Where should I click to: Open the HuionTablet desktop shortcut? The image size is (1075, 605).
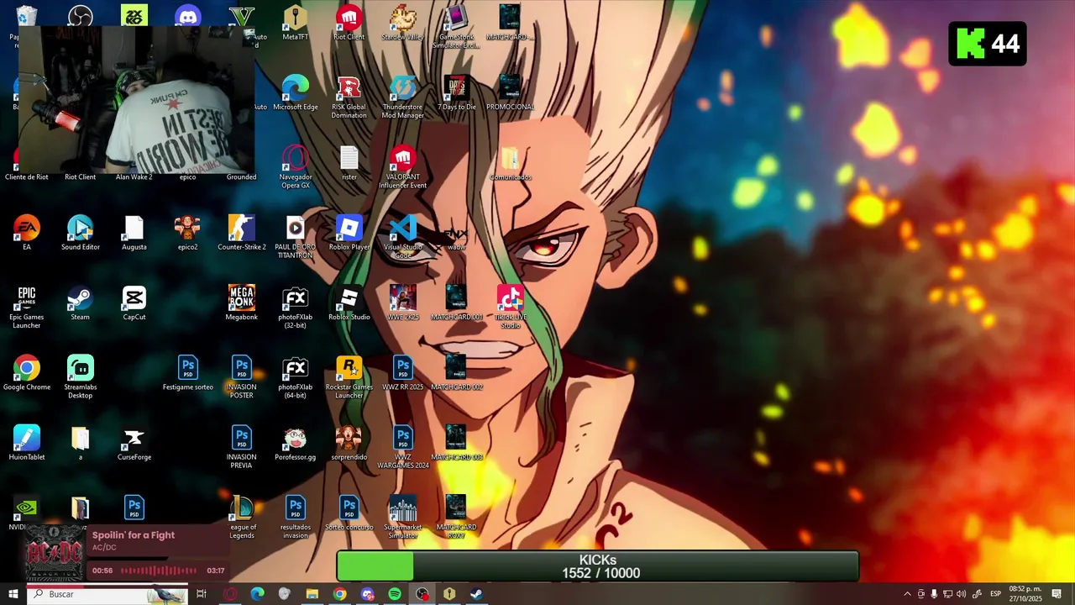click(26, 443)
